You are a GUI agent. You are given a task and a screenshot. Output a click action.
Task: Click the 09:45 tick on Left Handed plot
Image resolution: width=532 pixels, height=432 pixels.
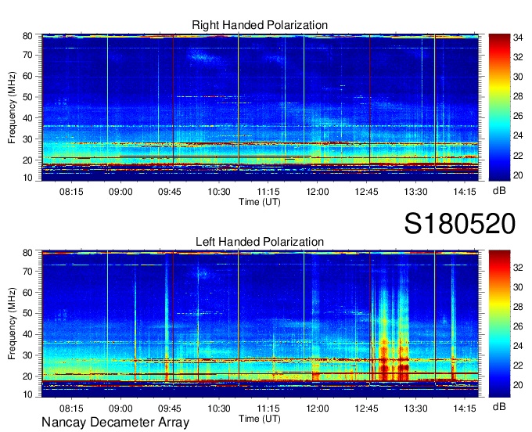click(x=170, y=409)
